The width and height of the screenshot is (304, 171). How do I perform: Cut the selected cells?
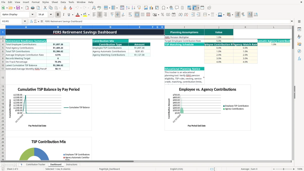45,8
